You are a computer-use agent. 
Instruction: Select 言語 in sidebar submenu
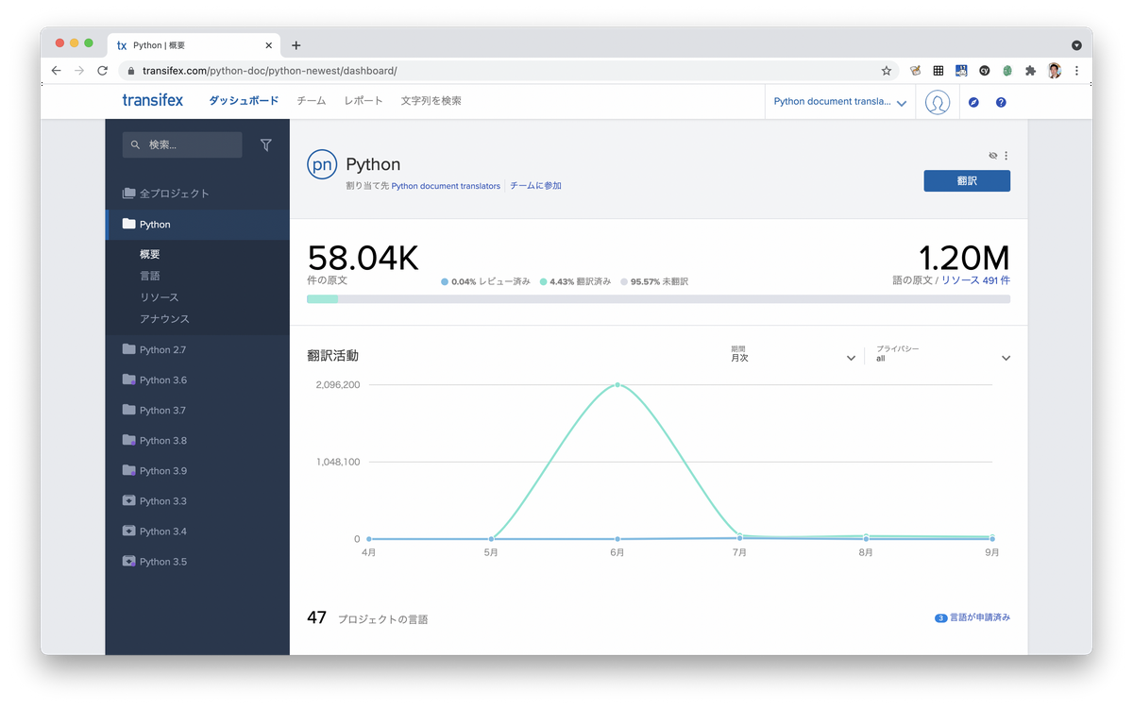(150, 277)
